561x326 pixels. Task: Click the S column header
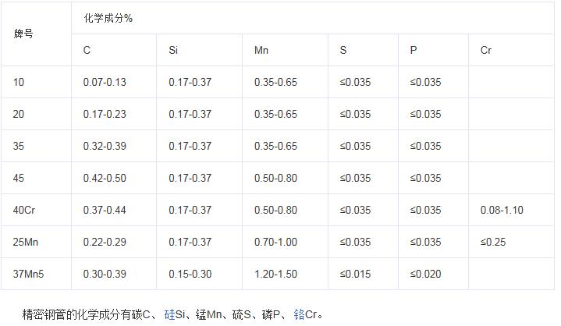(363, 50)
